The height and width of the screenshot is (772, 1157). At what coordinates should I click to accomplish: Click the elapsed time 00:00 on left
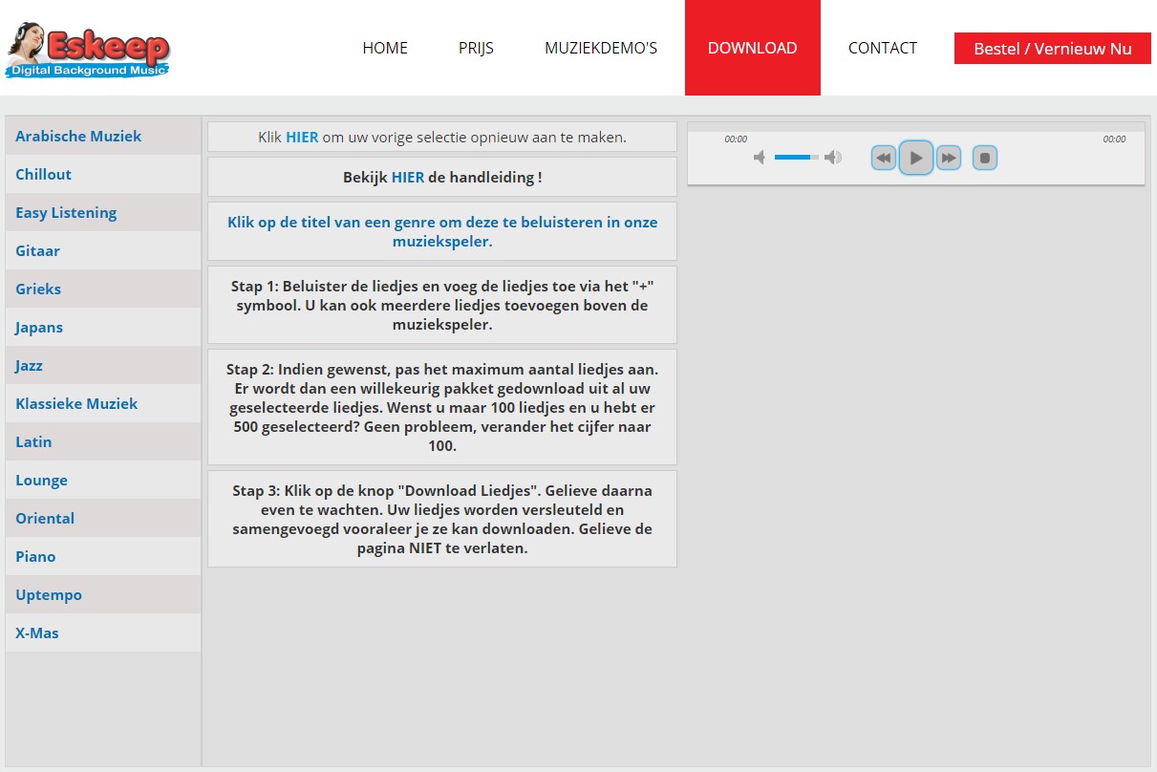click(736, 139)
